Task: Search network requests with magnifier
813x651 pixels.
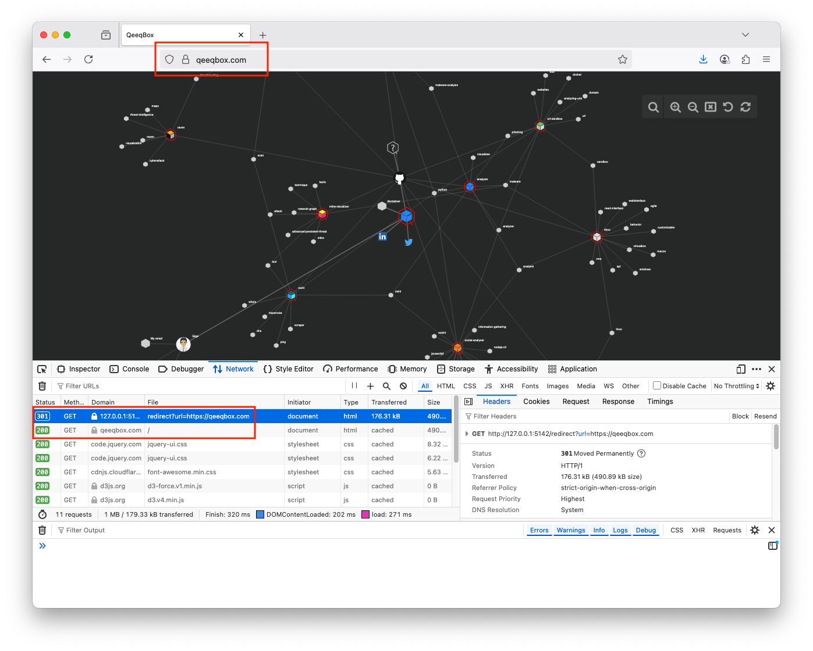Action: [x=386, y=386]
